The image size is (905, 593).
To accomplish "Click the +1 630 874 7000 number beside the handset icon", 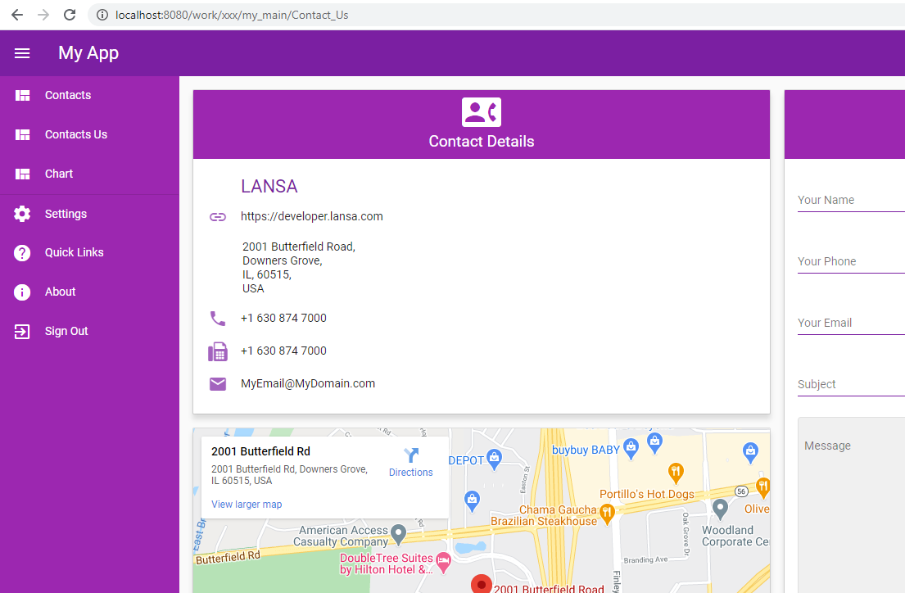I will coord(283,318).
